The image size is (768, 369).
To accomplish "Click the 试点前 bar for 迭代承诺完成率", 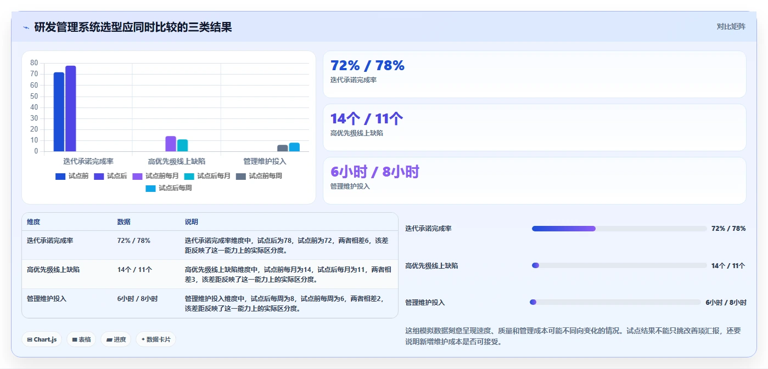I will tap(59, 112).
